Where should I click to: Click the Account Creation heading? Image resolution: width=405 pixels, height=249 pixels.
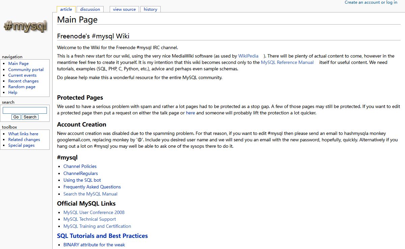(82, 124)
